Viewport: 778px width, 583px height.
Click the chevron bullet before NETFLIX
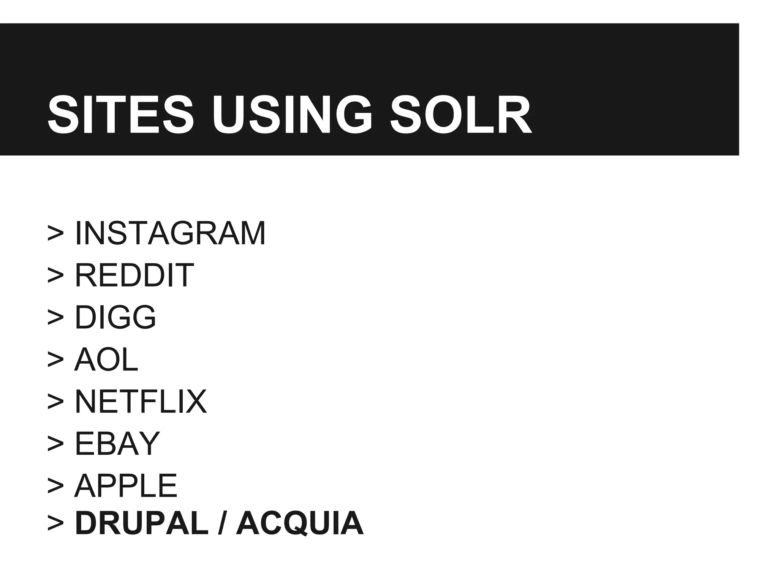click(x=55, y=402)
